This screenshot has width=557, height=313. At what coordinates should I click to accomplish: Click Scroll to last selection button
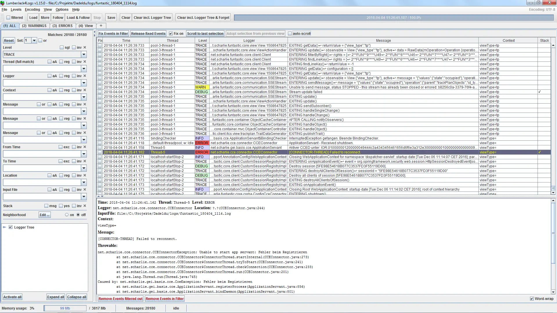[205, 34]
